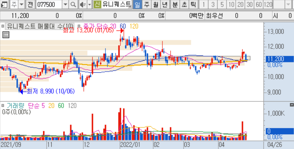Click the green volume average 60 label
The width and height of the screenshot is (294, 149).
(x=61, y=106)
